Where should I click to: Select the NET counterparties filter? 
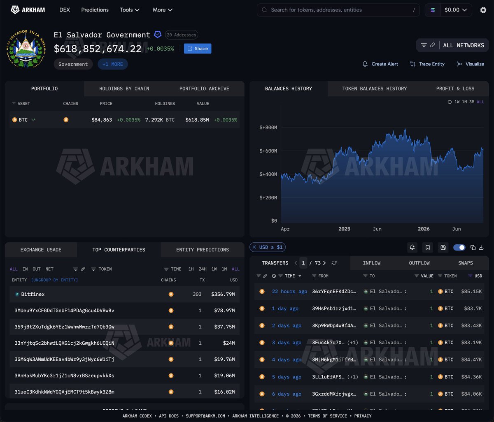[49, 269]
